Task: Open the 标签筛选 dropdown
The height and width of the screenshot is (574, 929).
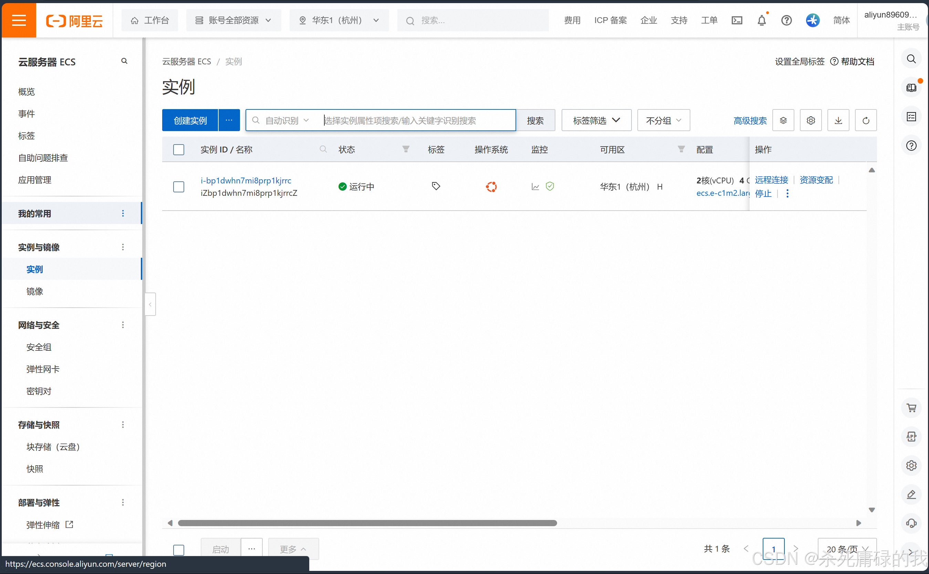Action: [x=596, y=120]
